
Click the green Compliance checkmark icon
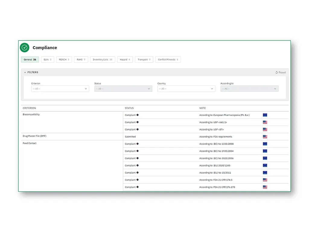25,47
